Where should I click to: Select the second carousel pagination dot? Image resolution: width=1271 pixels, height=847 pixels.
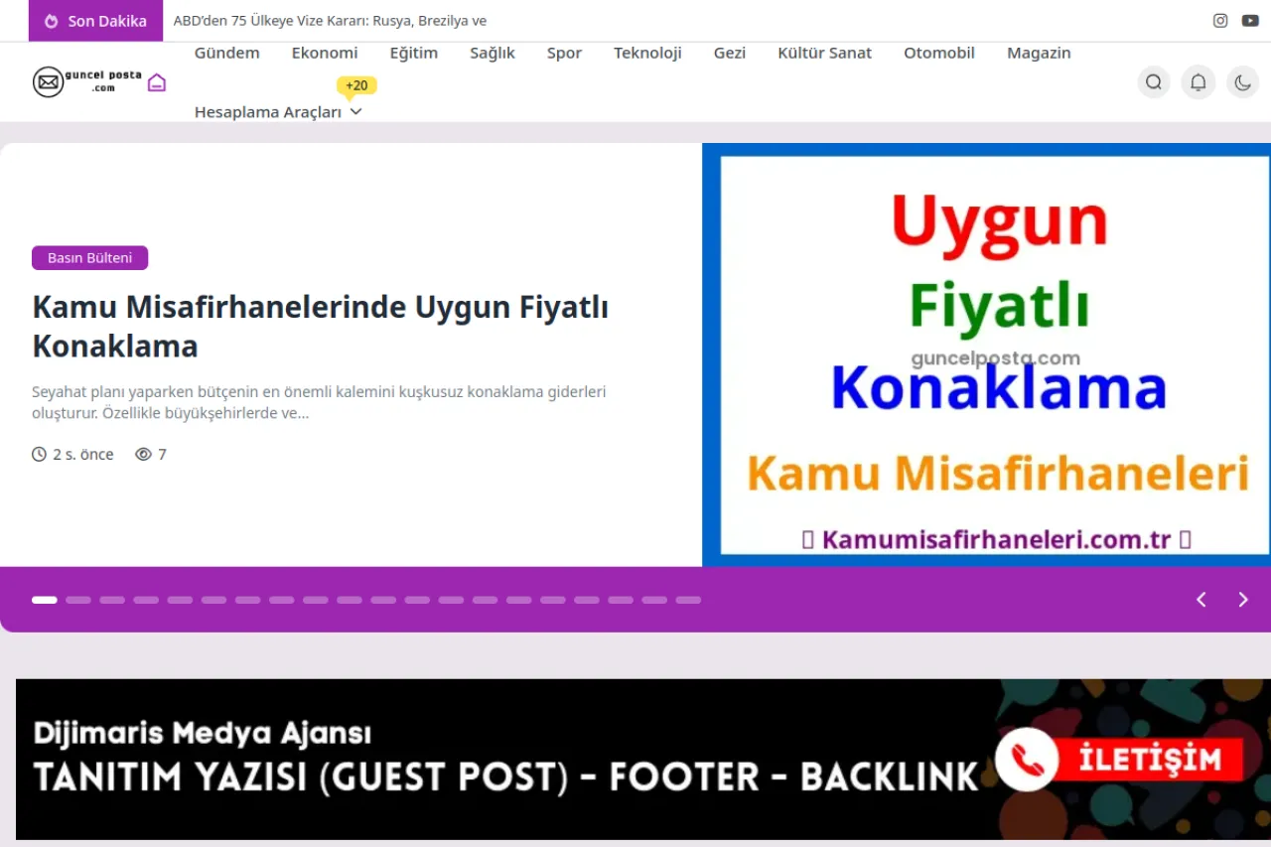(x=78, y=600)
